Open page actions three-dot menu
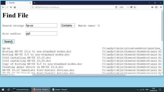 tap(128, 7)
